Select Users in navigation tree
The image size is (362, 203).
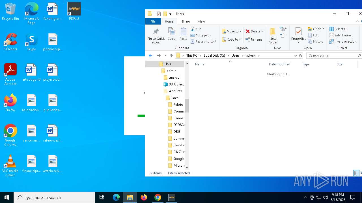click(x=168, y=64)
